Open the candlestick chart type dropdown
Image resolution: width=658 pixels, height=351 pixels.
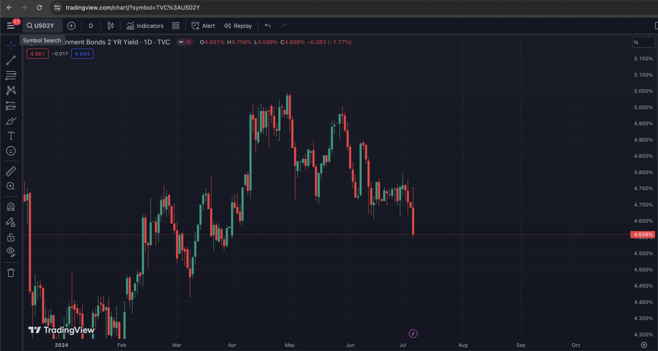(111, 26)
